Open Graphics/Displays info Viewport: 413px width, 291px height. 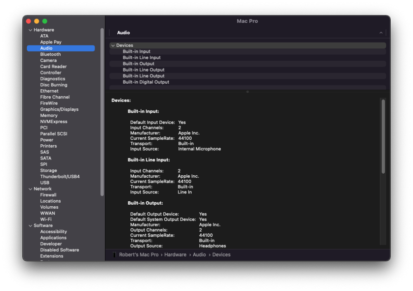(x=59, y=110)
